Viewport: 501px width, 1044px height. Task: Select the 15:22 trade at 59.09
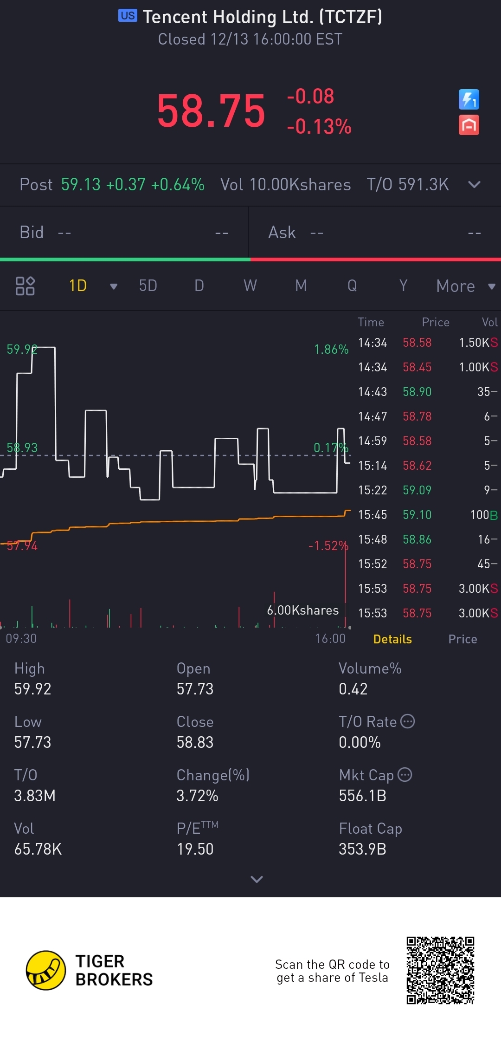tap(428, 490)
